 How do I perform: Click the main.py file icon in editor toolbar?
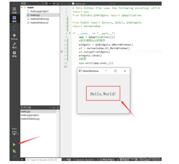click(x=73, y=4)
